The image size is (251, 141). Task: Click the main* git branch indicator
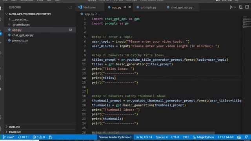(9, 137)
